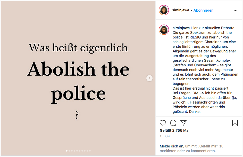This screenshot has width=243, height=157.
Task: Go to next carousel slide with the arrow
Action: click(149, 78)
